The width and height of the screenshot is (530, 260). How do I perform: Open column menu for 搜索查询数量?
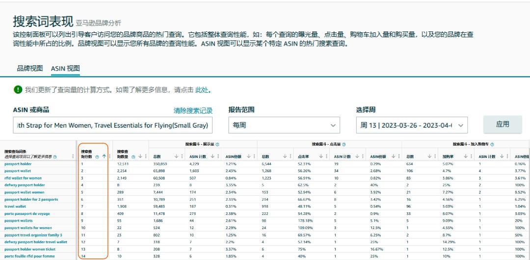point(146,156)
